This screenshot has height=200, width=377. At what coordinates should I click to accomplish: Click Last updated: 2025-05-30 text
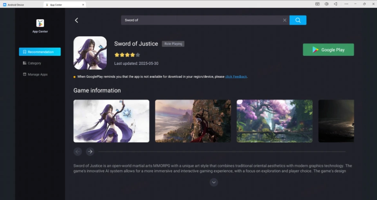pos(136,64)
